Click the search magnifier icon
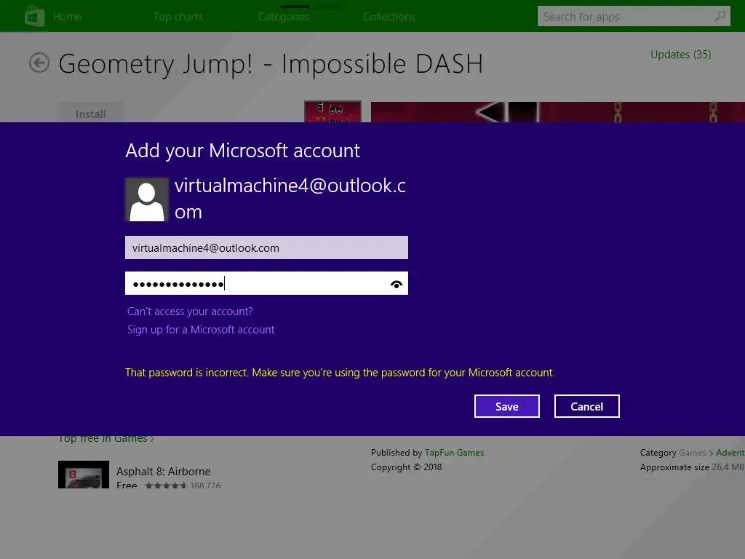Screen dimensions: 745x559 click(720, 16)
